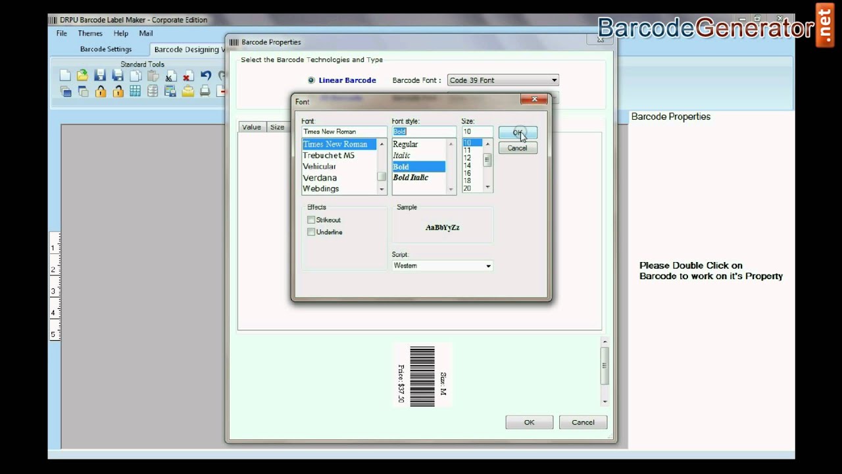Click the Paste clipboard icon
Viewport: 842px width, 474px height.
click(x=153, y=76)
